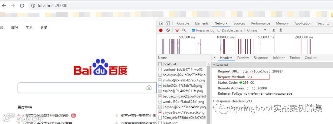Click the Status Code 200 OK value

coord(246,83)
